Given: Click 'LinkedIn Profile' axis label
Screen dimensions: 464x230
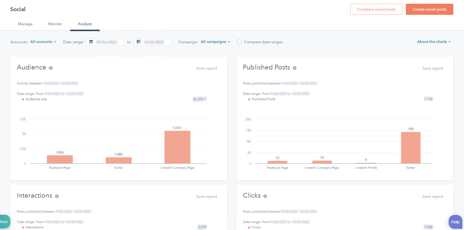Looking at the screenshot, I should (366, 168).
